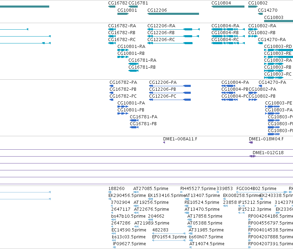This screenshot has height=249, width=293.
Task: Select gene CG16782 label
Action: pyautogui.click(x=118, y=3)
